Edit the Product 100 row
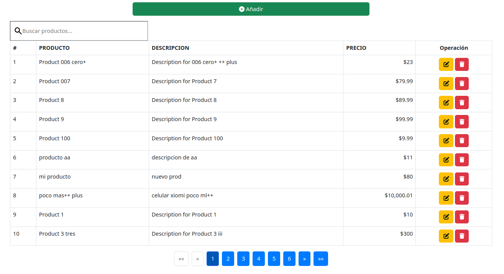This screenshot has height=274, width=504. [x=446, y=141]
